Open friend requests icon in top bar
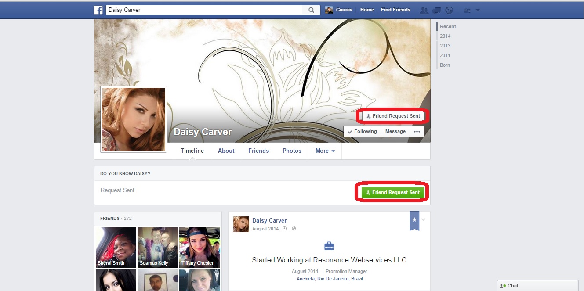 424,10
